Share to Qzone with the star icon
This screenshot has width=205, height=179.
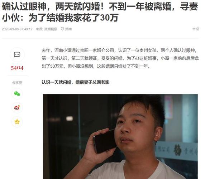[17, 122]
